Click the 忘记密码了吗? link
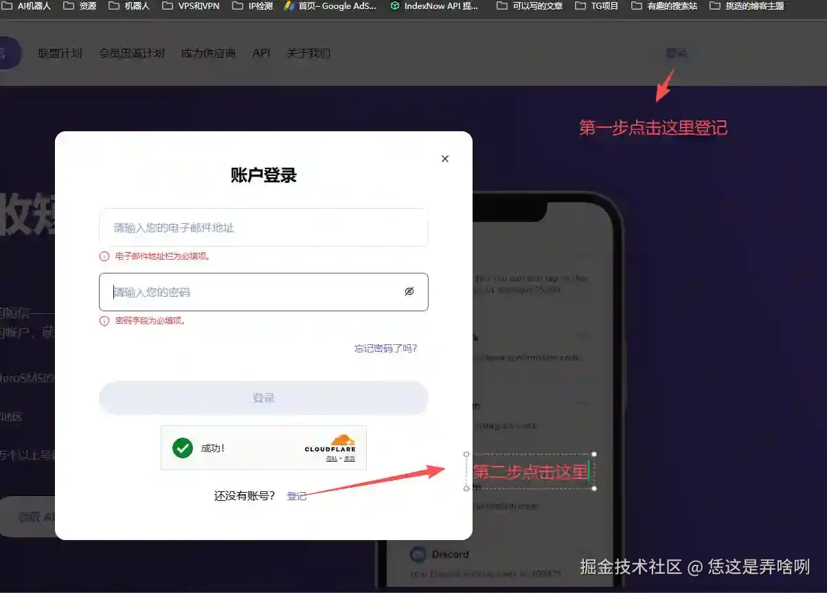 385,348
